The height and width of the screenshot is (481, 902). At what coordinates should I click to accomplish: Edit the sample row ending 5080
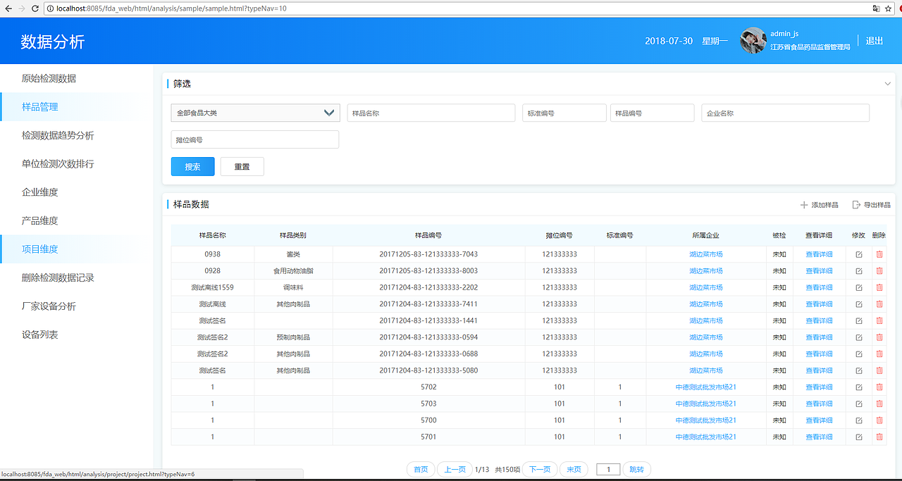pyautogui.click(x=858, y=370)
